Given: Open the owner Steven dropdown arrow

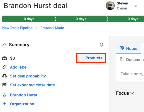Looking at the screenshot, I should click(x=136, y=6).
